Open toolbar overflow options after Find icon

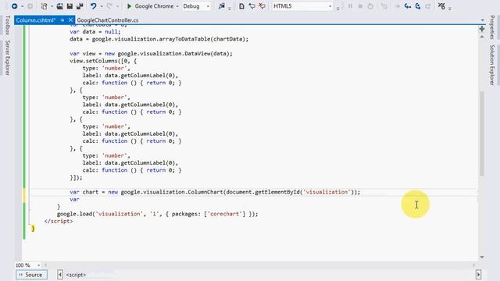230,9
